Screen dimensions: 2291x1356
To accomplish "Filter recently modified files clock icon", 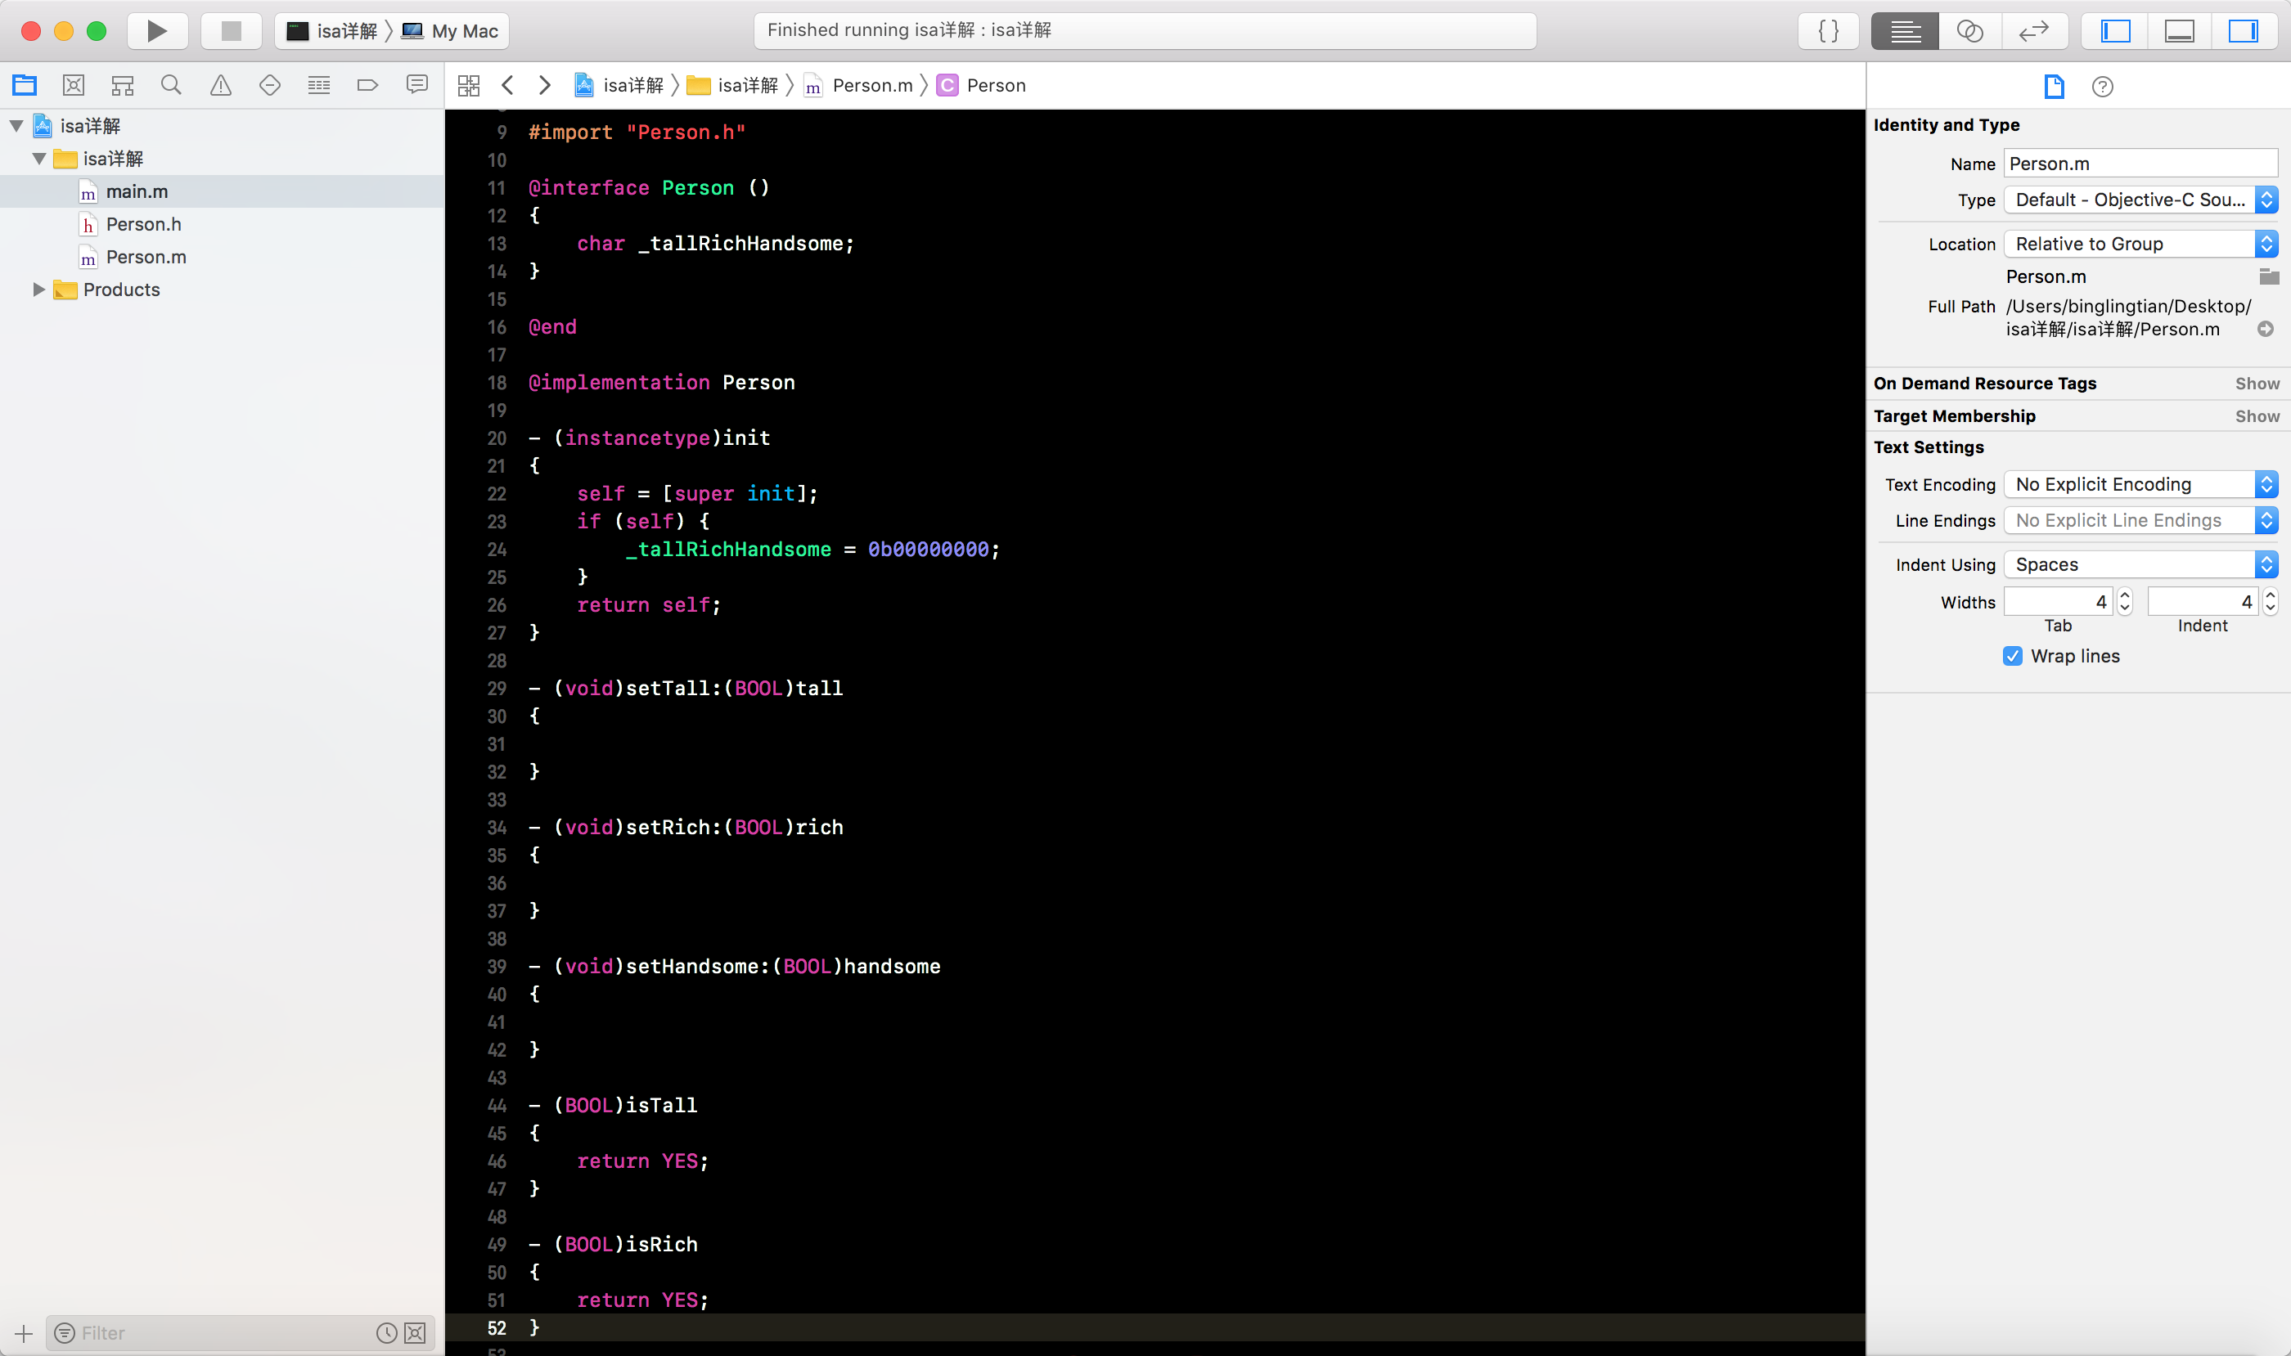I will coord(387,1333).
